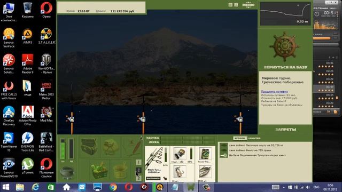Screen dimensions: 342x192
Task: Open the µTorrent desktop shortcut
Action: coord(27,166)
